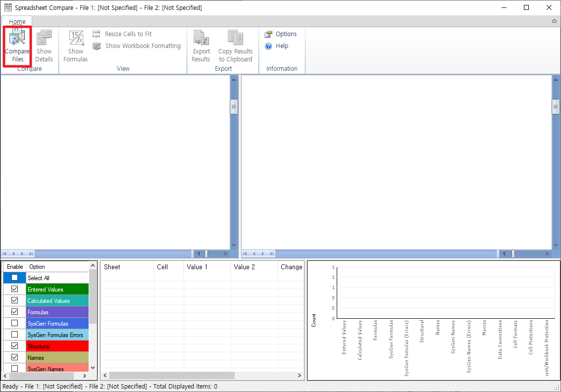Uncheck the Entered Values checkbox
The height and width of the screenshot is (392, 561).
tap(15, 289)
